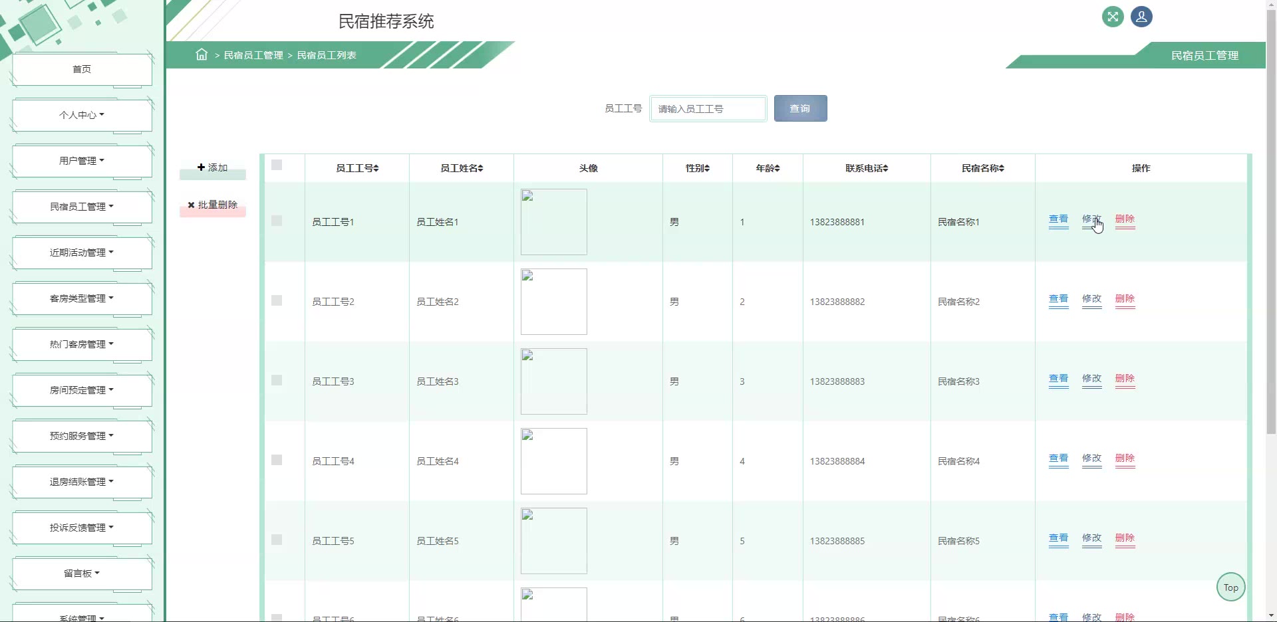Viewport: 1277px width, 622px height.
Task: Toggle fullscreen with the green expand icon
Action: click(x=1113, y=17)
